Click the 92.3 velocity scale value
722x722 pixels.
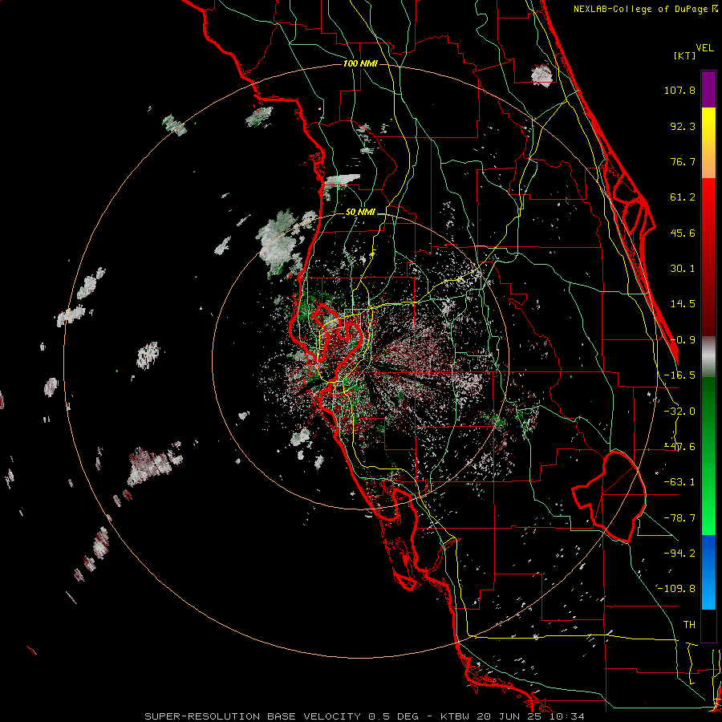[x=683, y=126]
